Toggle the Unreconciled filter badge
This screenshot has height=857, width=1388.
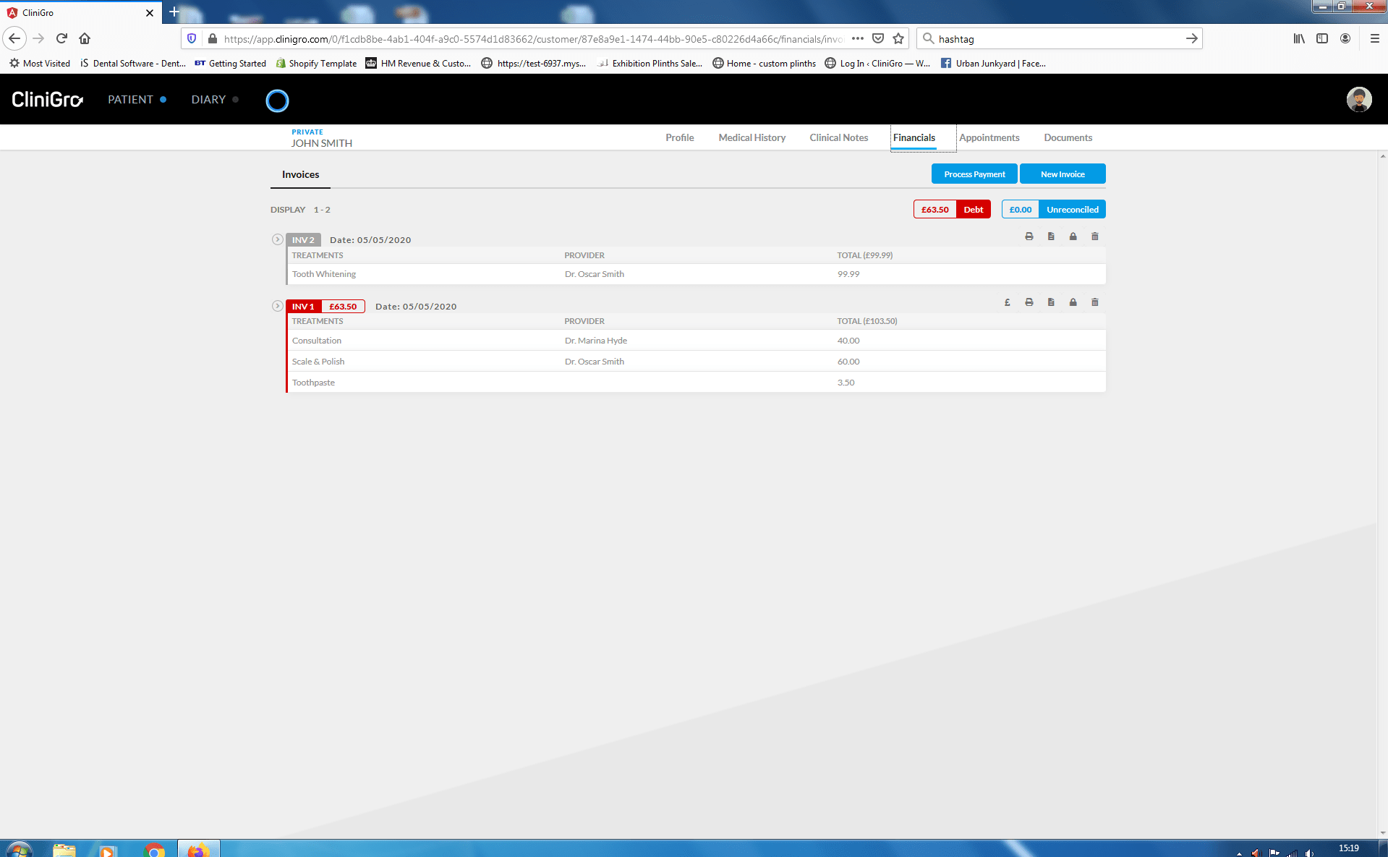click(x=1071, y=210)
